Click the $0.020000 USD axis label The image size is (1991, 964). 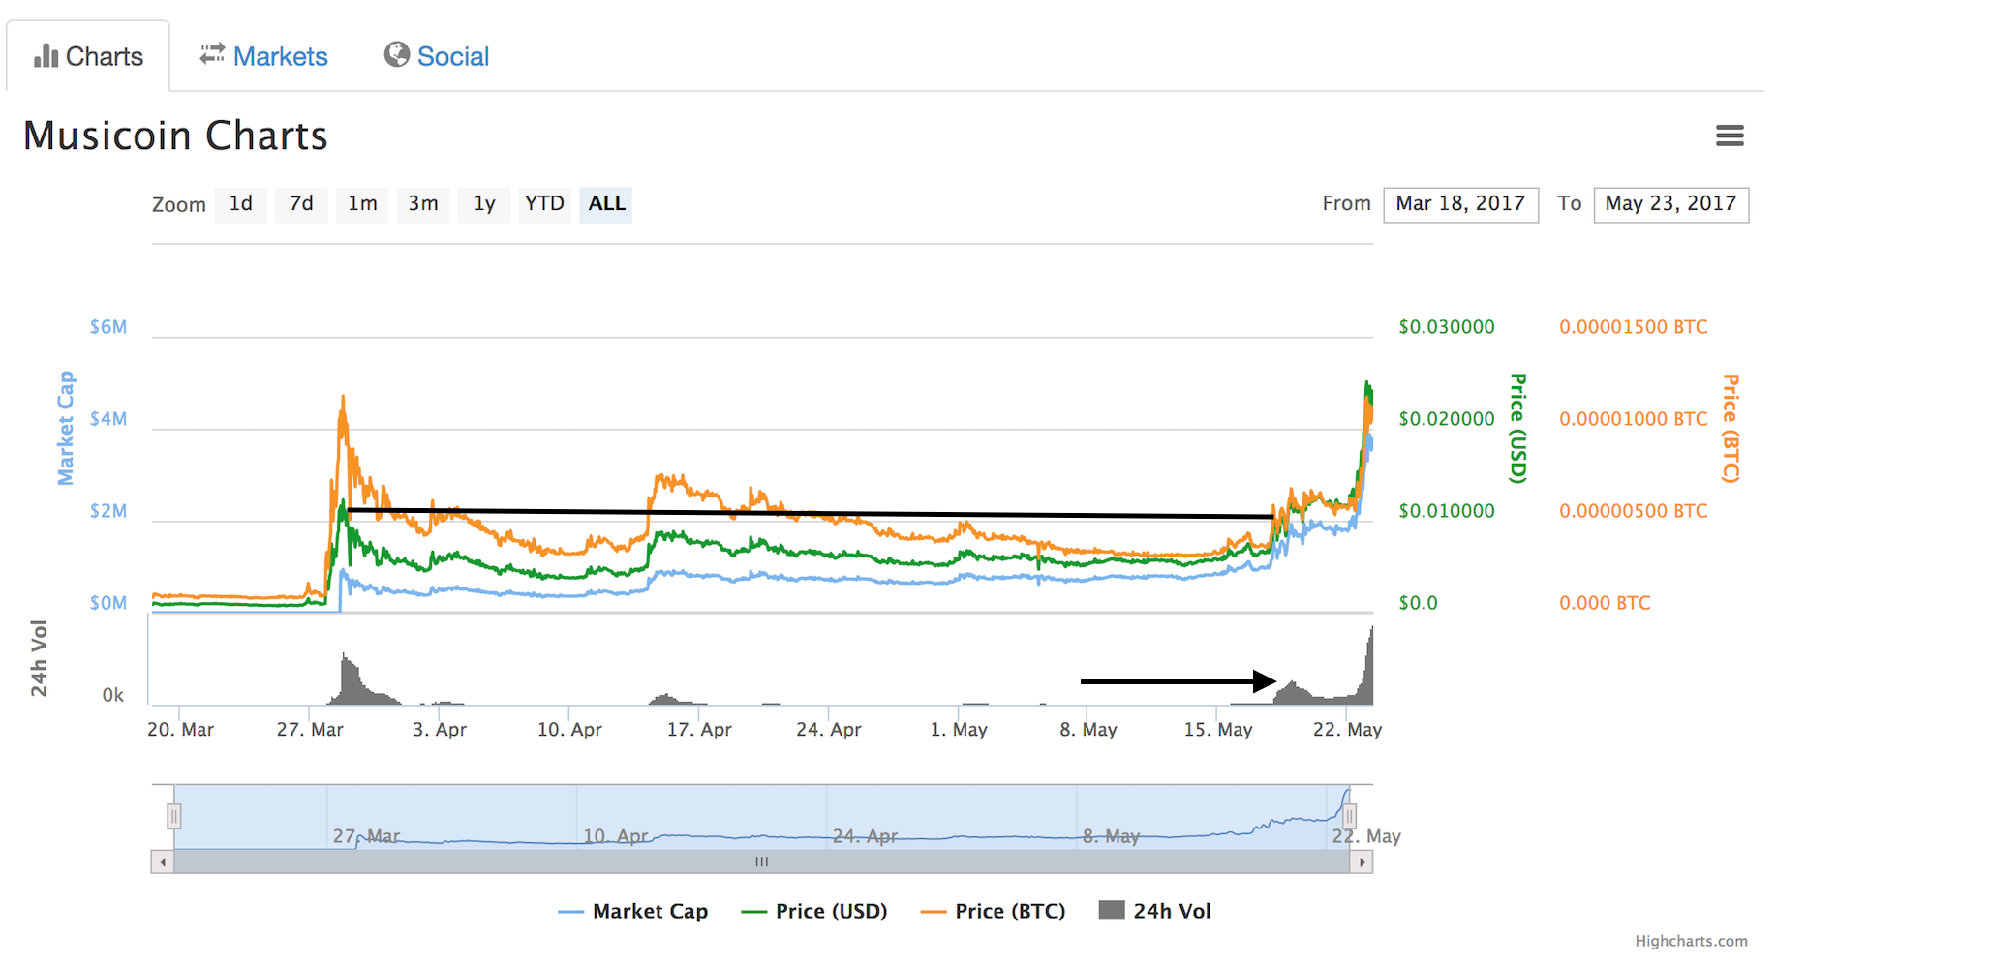click(x=1447, y=419)
